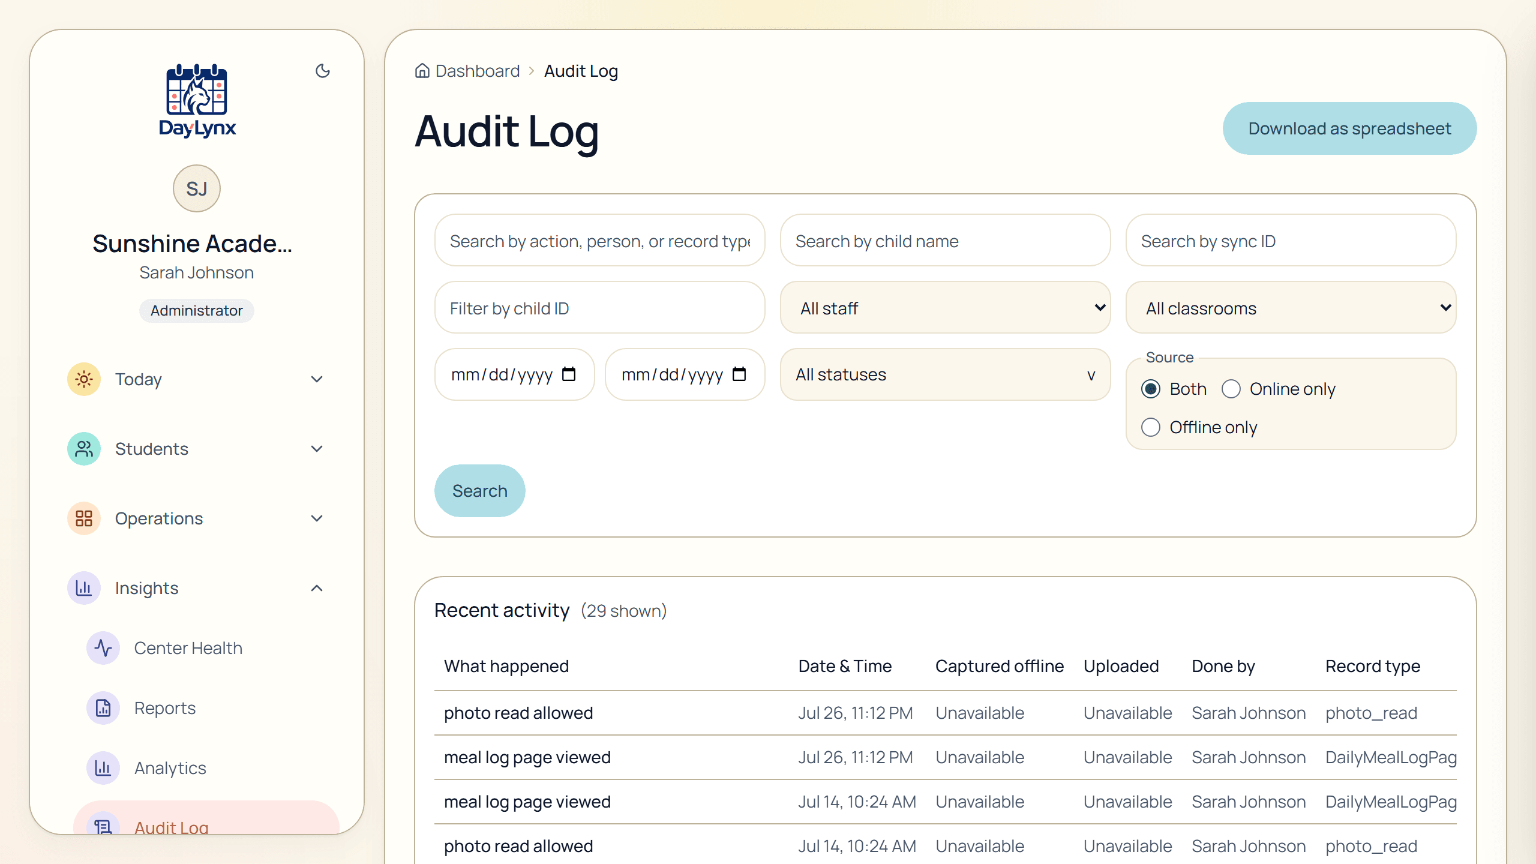Open end date calendar picker icon
1536x864 pixels.
pos(739,374)
